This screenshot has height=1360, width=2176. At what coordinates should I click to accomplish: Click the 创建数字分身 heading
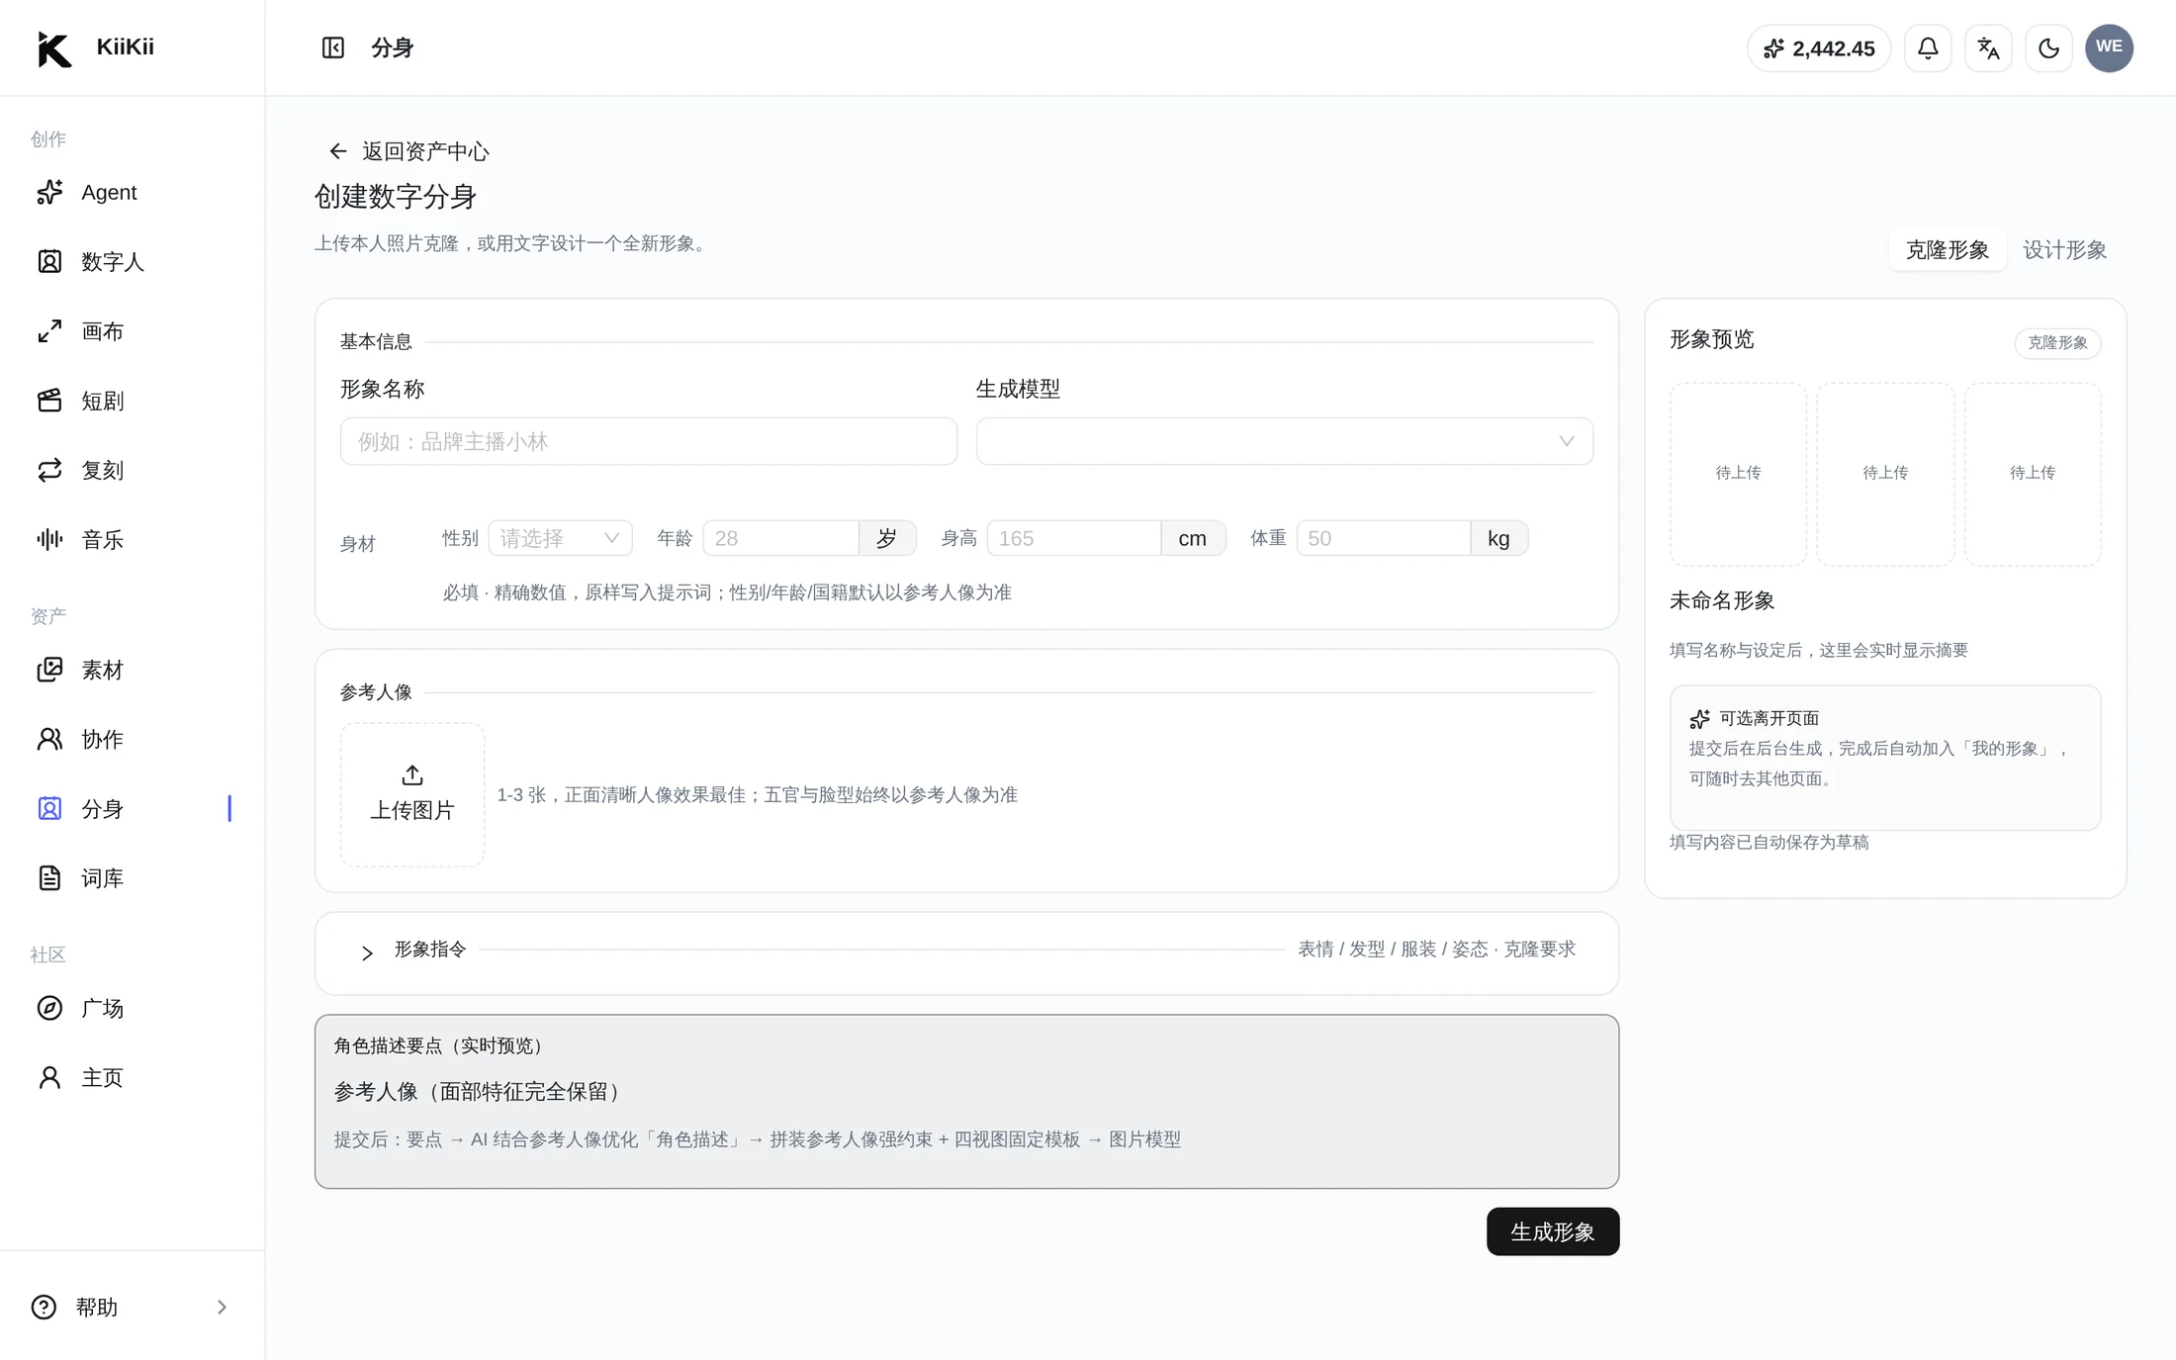coord(396,197)
